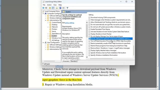The height and width of the screenshot is (90, 160).
Task: Expand the Start Menu folder in the tree
Action: (48, 33)
